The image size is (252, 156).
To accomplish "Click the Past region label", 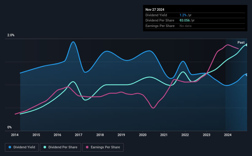I will 241,42.
